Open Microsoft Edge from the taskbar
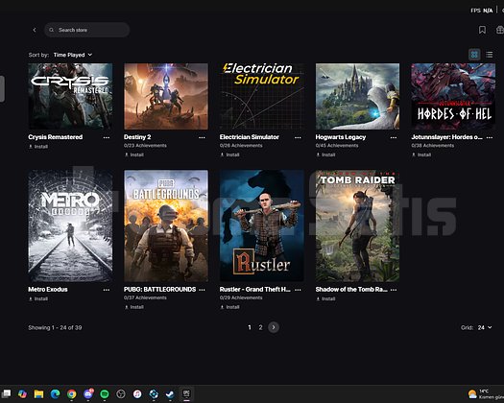The width and height of the screenshot is (504, 403). click(55, 394)
